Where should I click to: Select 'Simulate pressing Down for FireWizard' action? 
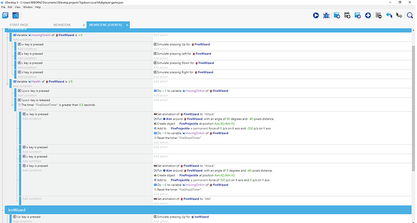click(x=184, y=63)
